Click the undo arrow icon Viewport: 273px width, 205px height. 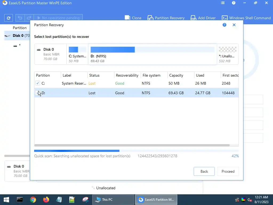20,18
